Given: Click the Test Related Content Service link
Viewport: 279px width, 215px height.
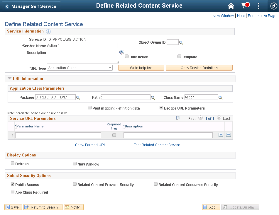Looking at the screenshot, I should (157, 145).
